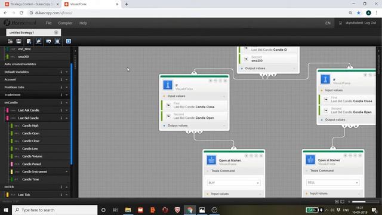Screen dimensions: 382x215
Task: Select Candle Volume variable
Action: click(32, 156)
